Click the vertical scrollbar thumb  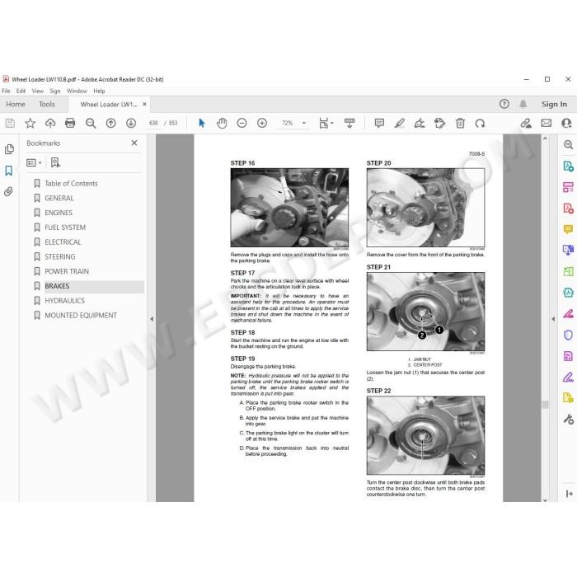pyautogui.click(x=545, y=405)
